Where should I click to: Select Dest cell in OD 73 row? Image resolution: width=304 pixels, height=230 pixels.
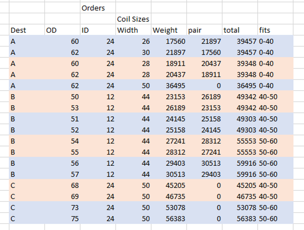click(x=27, y=207)
